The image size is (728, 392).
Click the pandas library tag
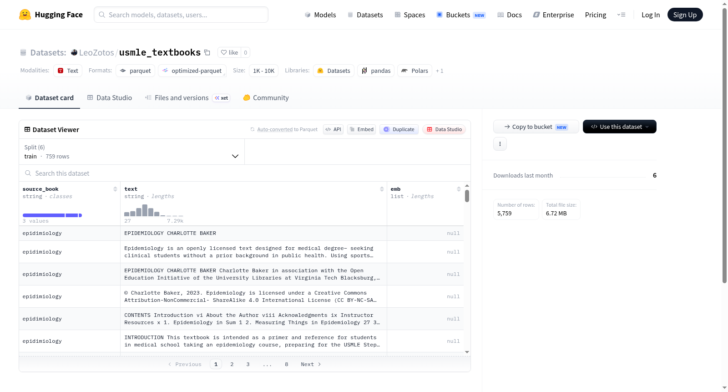[376, 71]
